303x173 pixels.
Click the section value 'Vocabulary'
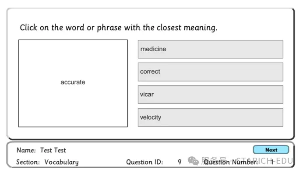click(61, 162)
